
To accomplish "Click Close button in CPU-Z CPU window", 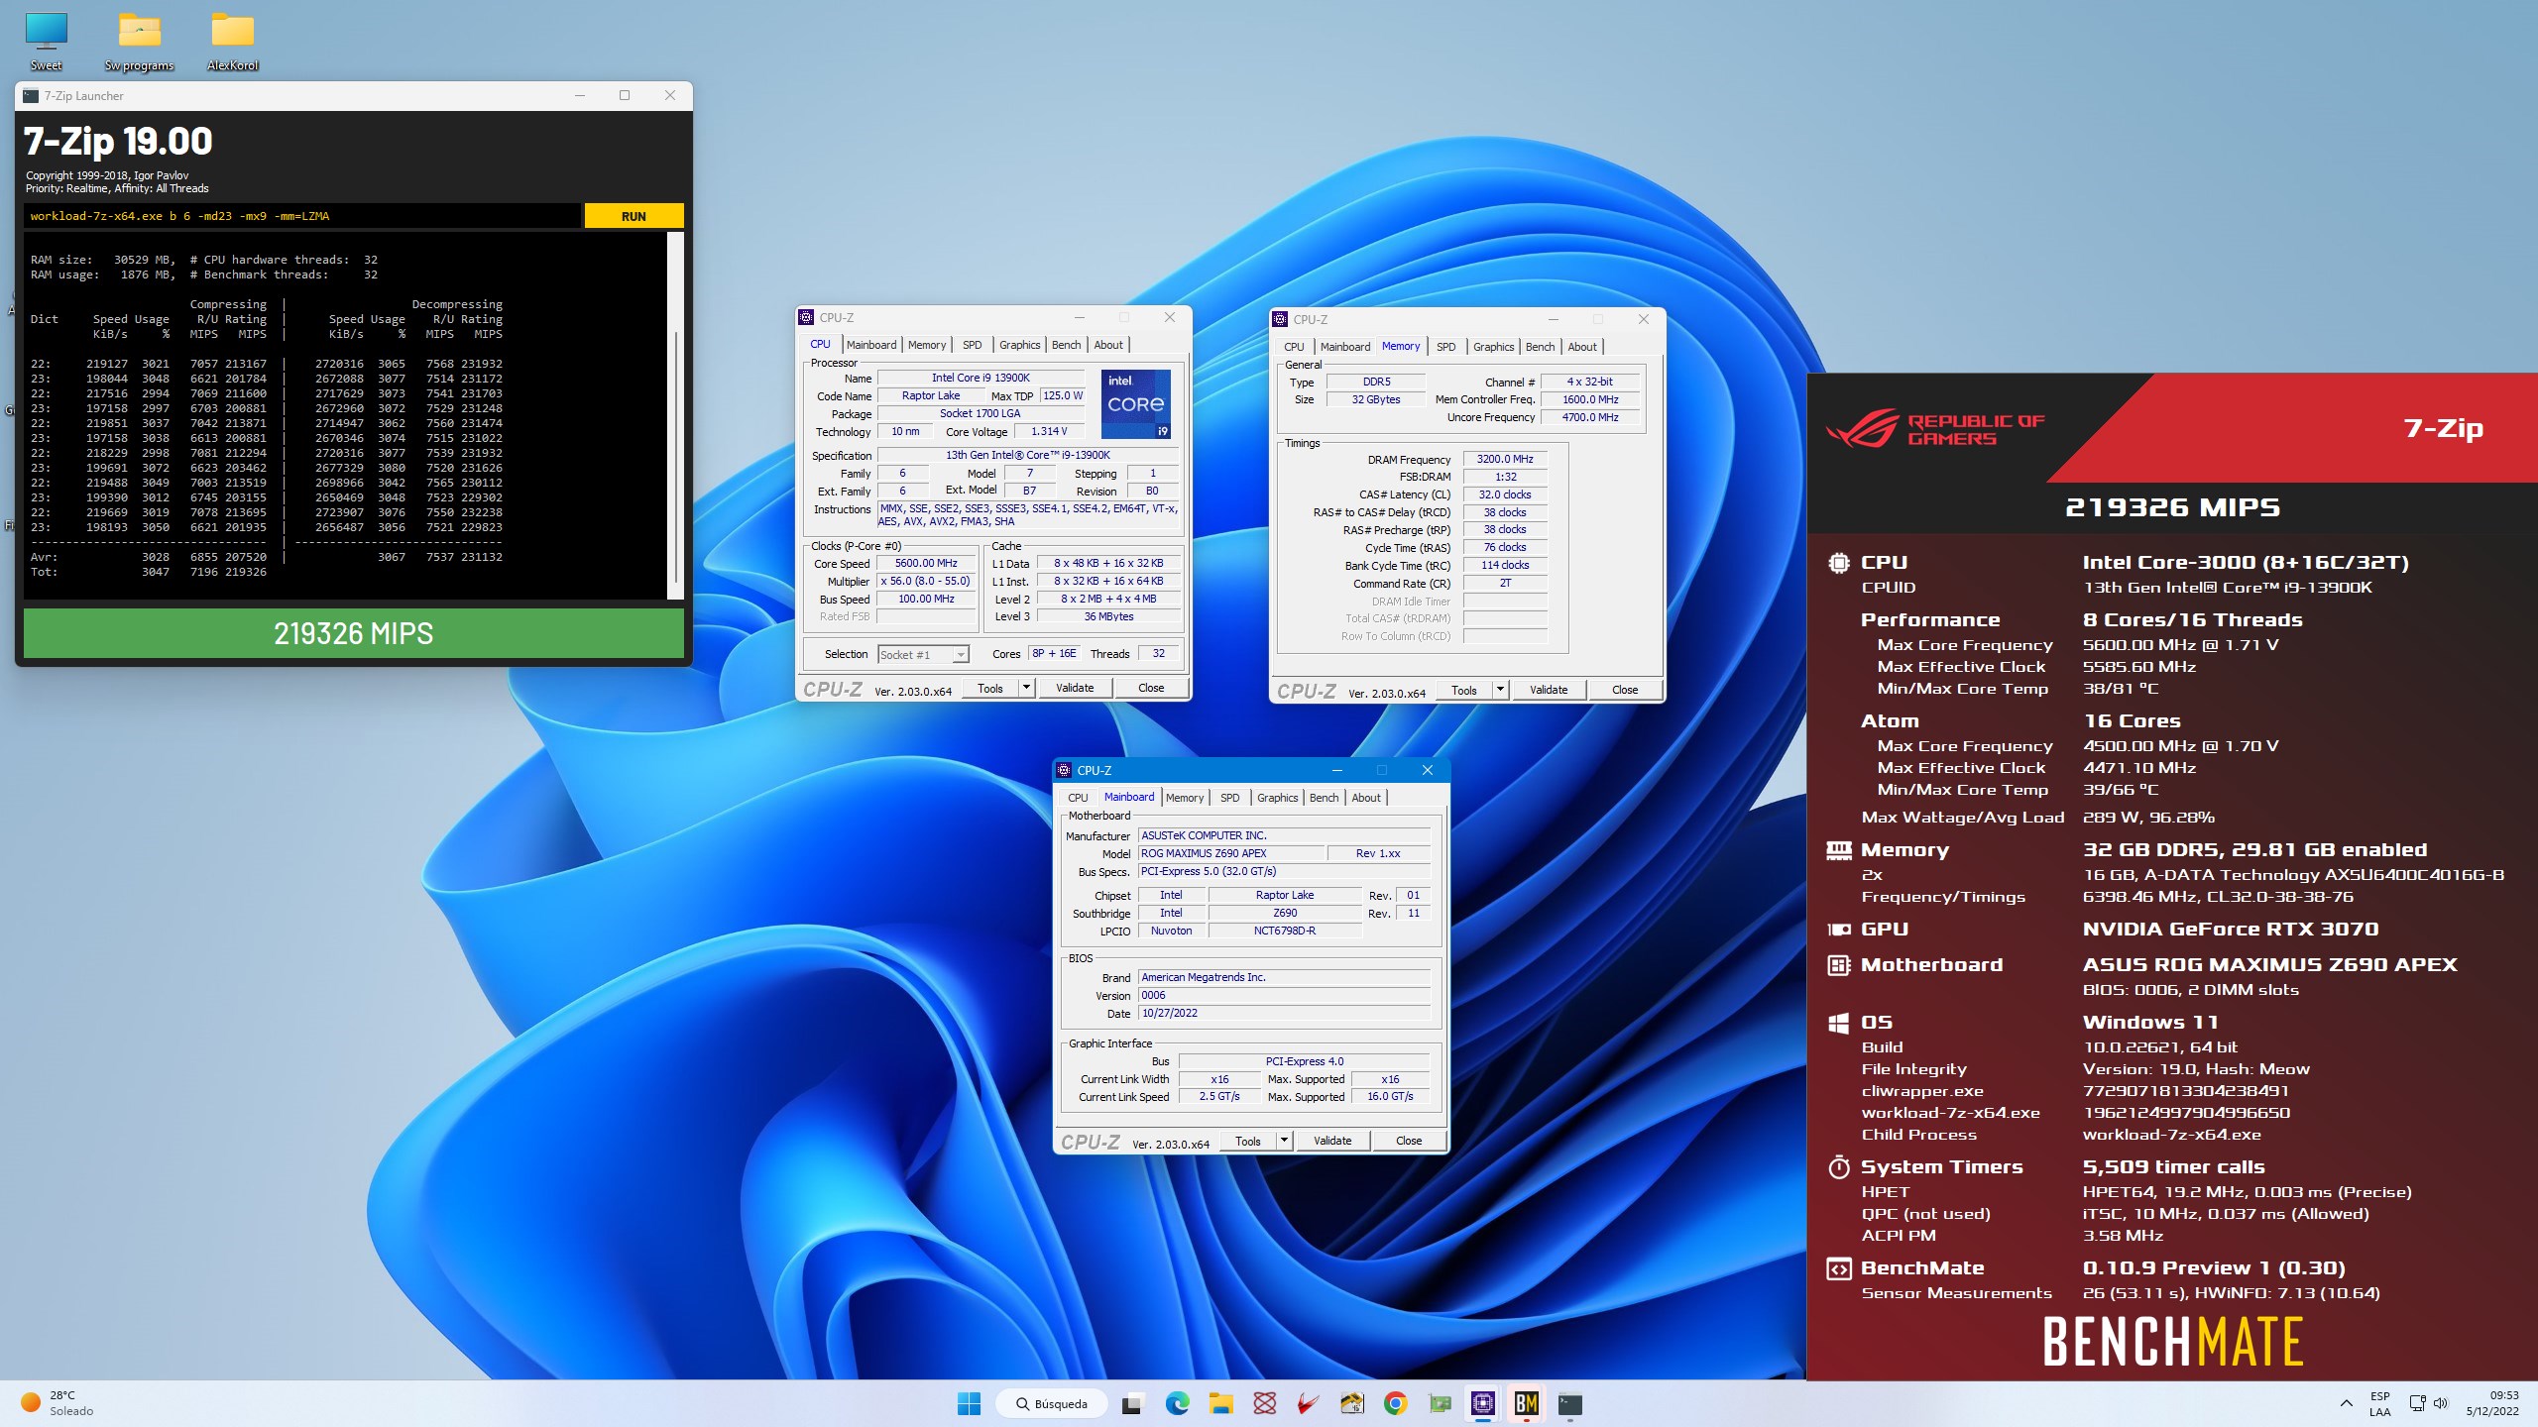I will point(1150,688).
